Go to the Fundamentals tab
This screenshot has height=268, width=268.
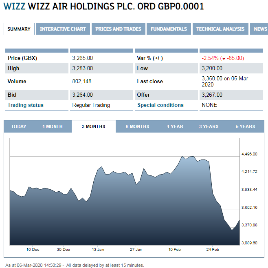point(169,29)
